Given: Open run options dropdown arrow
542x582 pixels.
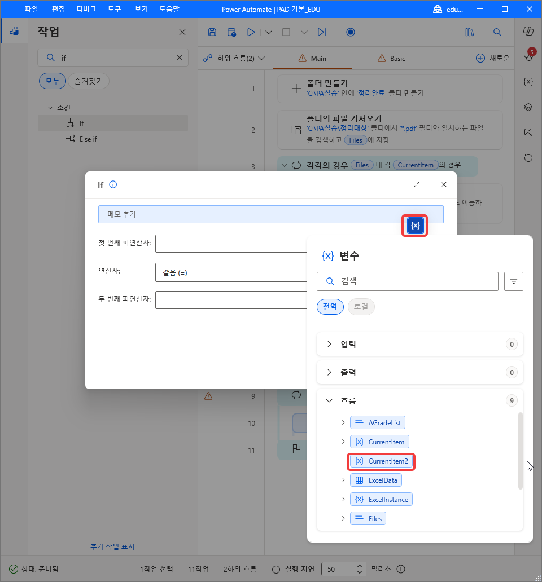Looking at the screenshot, I should 269,32.
